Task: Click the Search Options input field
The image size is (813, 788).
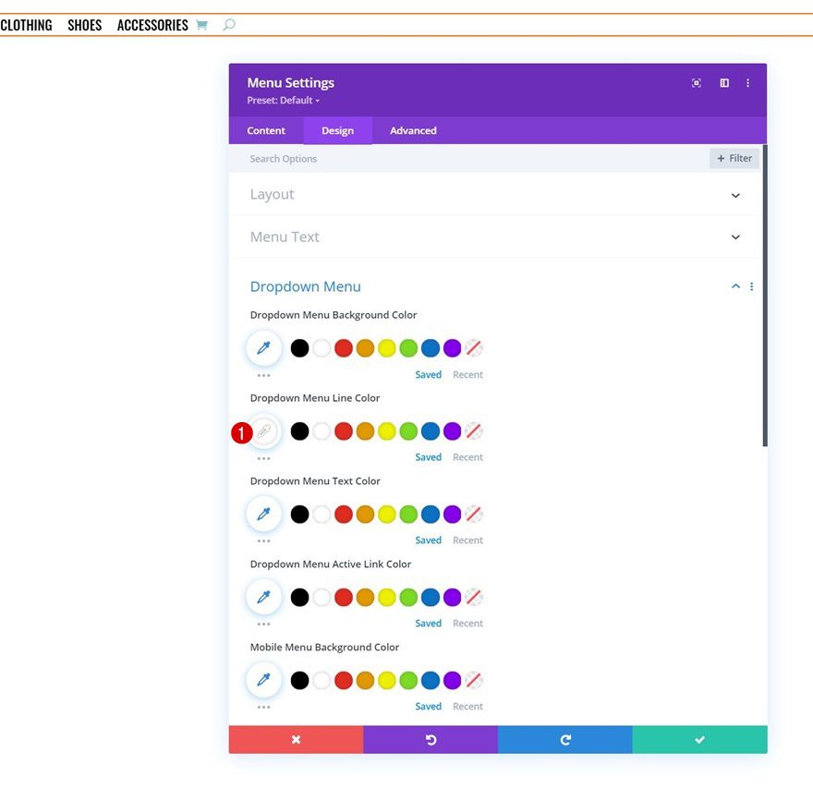Action: tap(370, 158)
